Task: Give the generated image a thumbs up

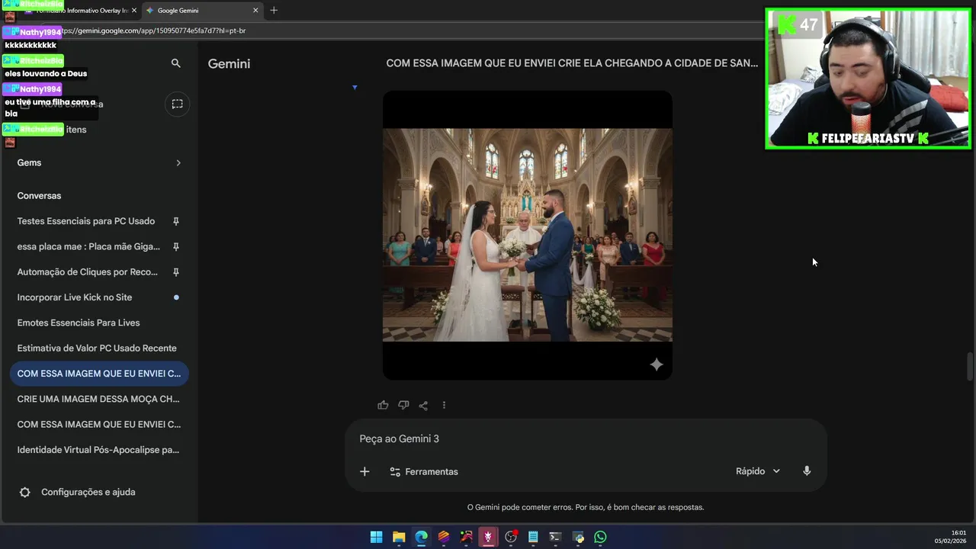Action: click(x=383, y=405)
